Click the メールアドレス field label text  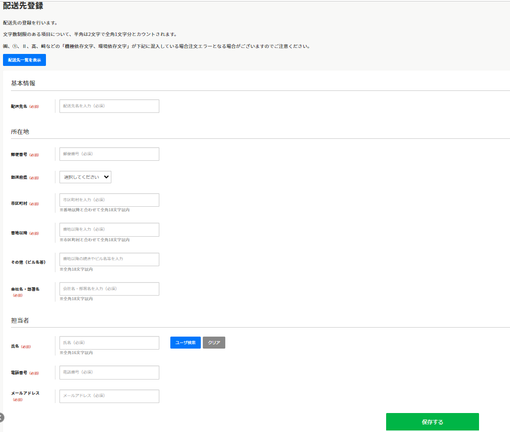click(x=25, y=393)
